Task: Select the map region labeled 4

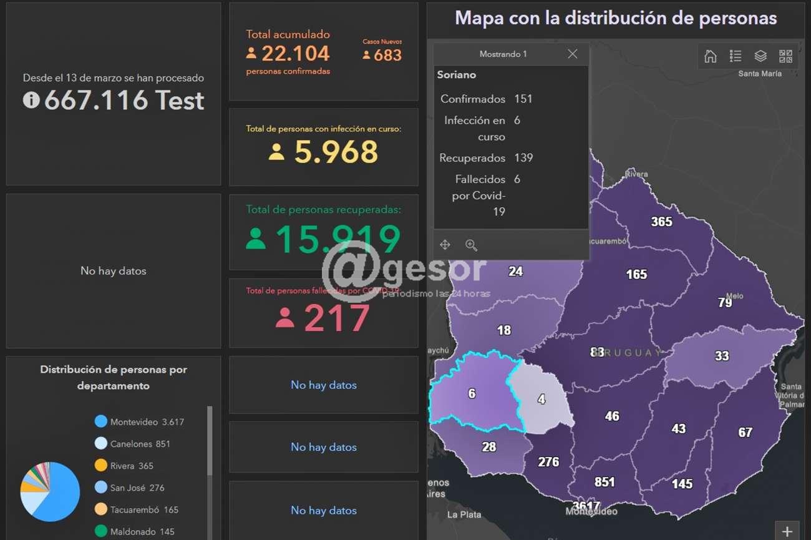Action: [x=541, y=400]
